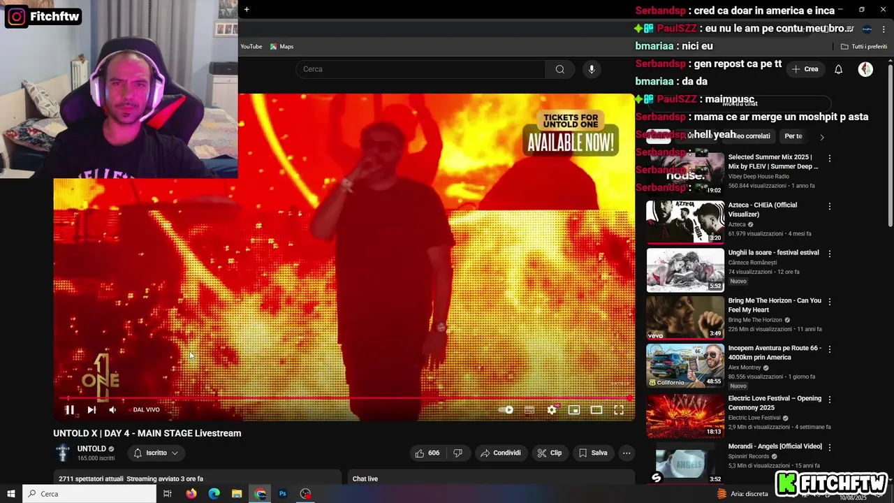Open UNTOLD channel name link
Viewport: 894px width, 503px height.
pos(91,449)
